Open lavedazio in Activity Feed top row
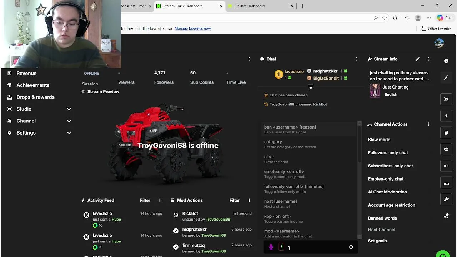 (x=102, y=213)
